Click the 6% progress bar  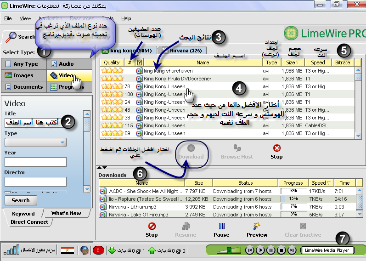pyautogui.click(x=293, y=191)
